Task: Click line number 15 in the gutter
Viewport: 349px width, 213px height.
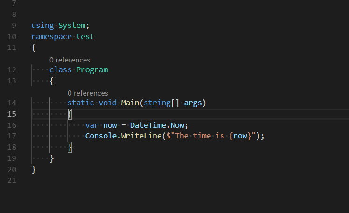Action: (12, 114)
